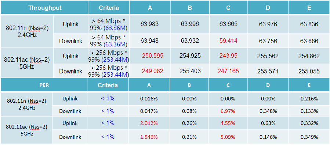This screenshot has height=145, width=330.
Task: Click the 1.546% downlink PER value
Action: coord(149,137)
